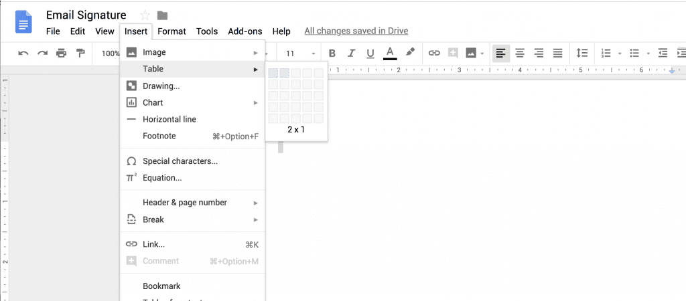
Task: Apply bulleted list
Action: click(x=634, y=54)
